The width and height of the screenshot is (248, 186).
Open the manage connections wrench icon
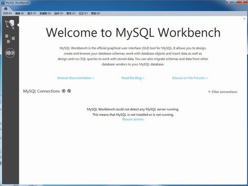69,91
